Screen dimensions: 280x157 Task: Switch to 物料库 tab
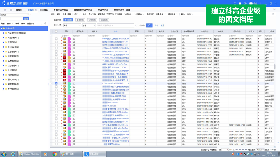pyautogui.click(x=19, y=10)
